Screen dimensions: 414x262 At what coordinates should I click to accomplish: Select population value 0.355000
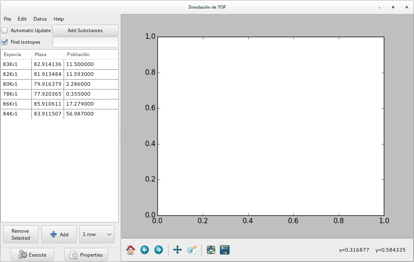click(91, 94)
